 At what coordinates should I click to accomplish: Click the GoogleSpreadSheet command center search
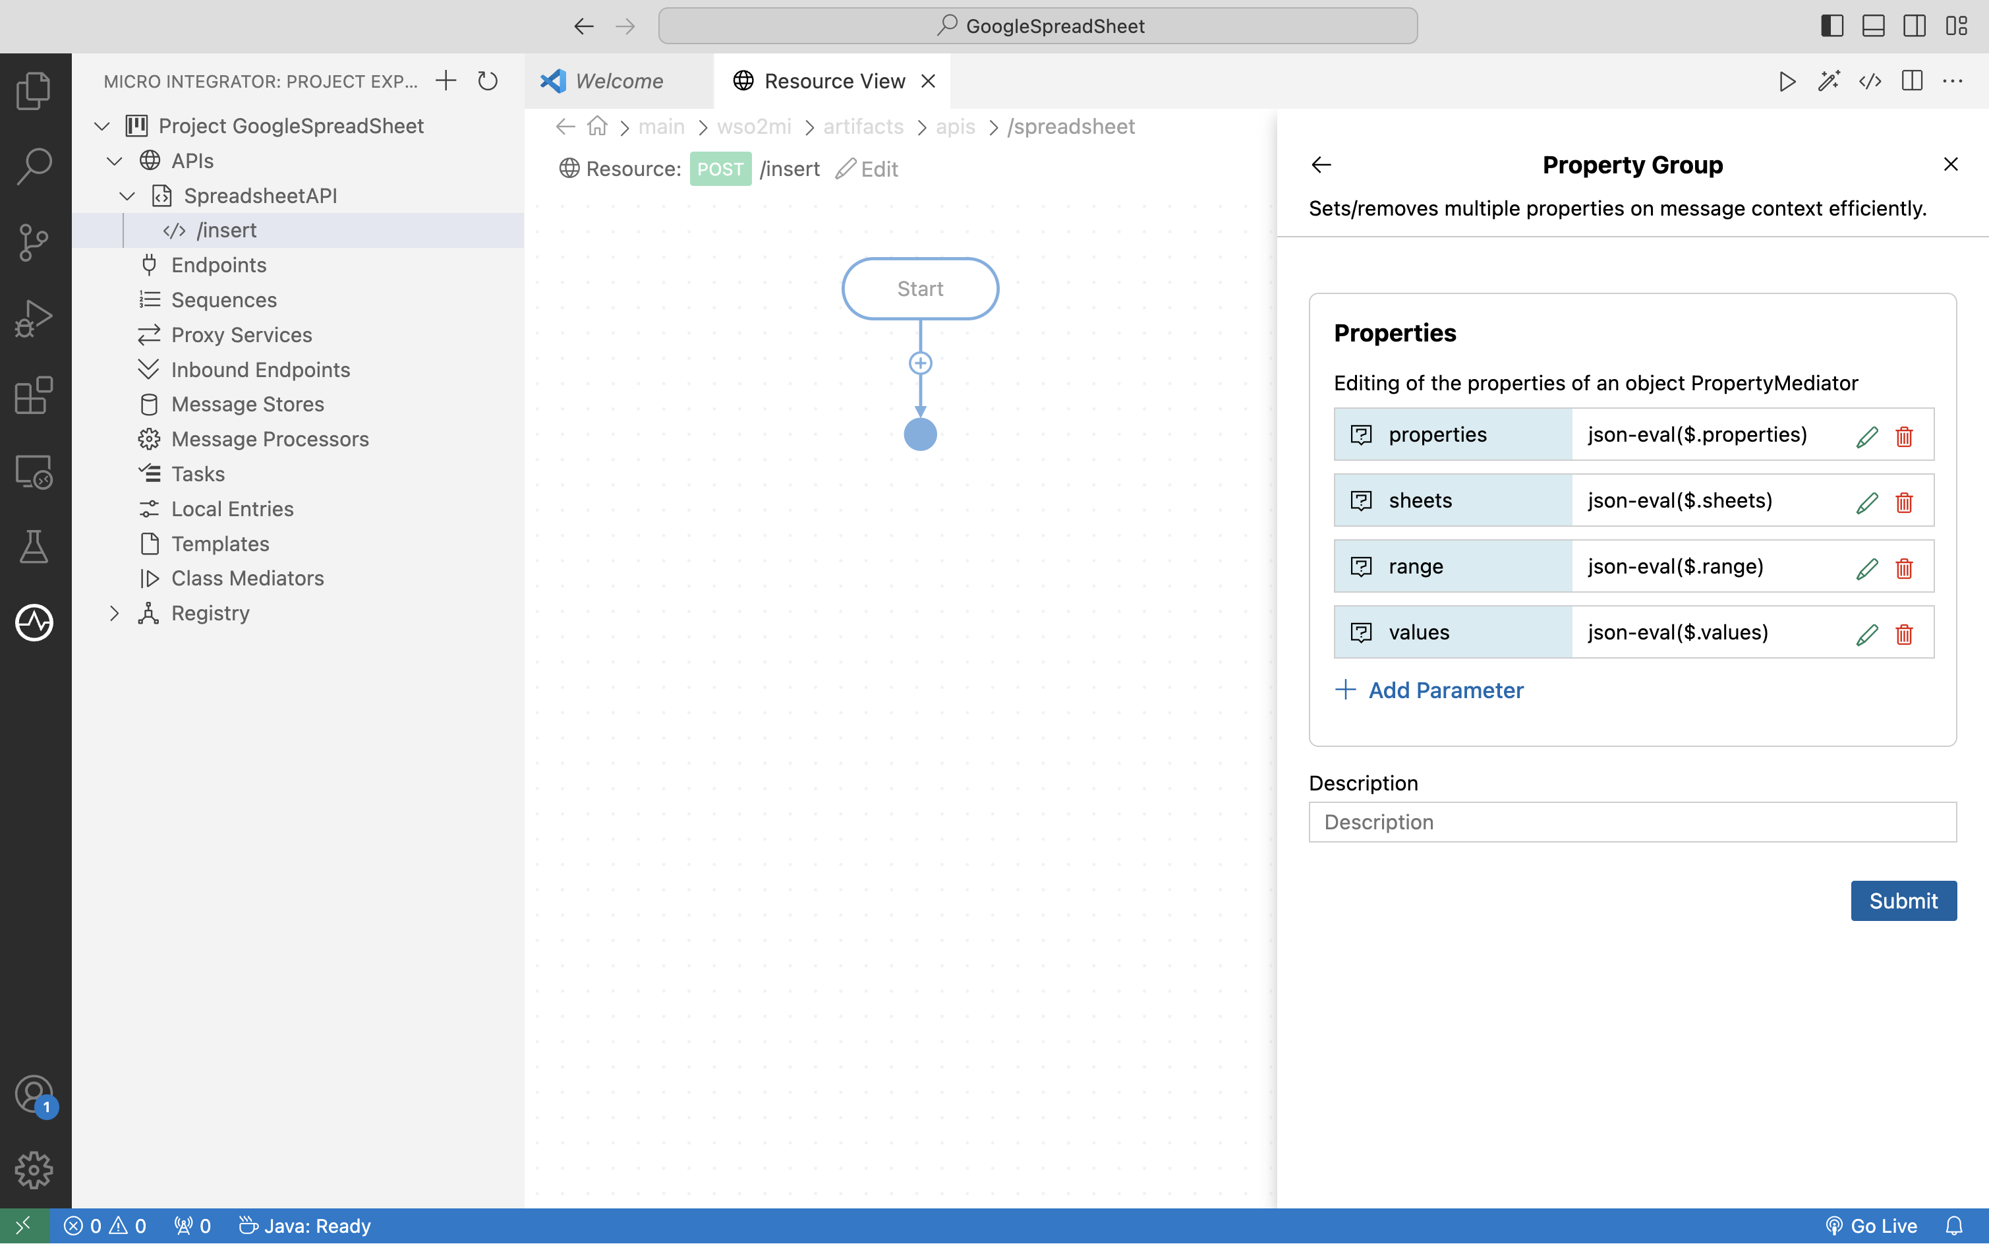[x=1038, y=26]
